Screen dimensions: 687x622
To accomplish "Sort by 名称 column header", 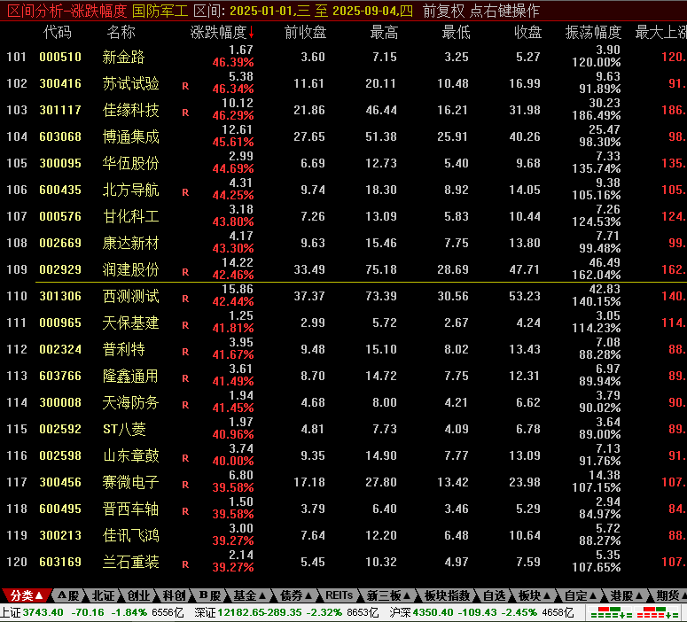I will point(121,32).
